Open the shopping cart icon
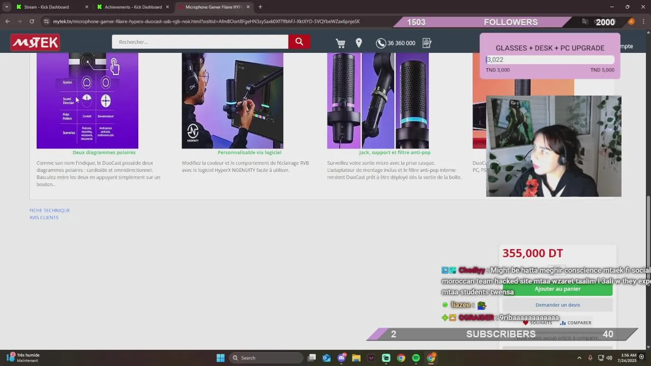The height and width of the screenshot is (366, 651). click(x=341, y=43)
